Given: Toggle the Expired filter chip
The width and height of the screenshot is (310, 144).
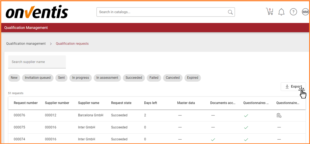Looking at the screenshot, I should [192, 78].
